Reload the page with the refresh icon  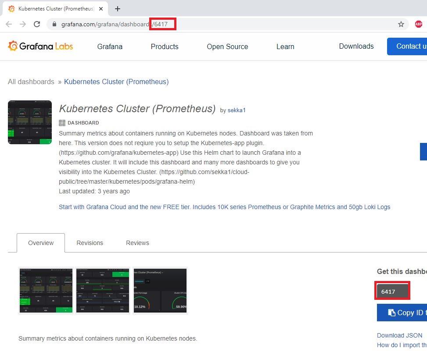[37, 24]
